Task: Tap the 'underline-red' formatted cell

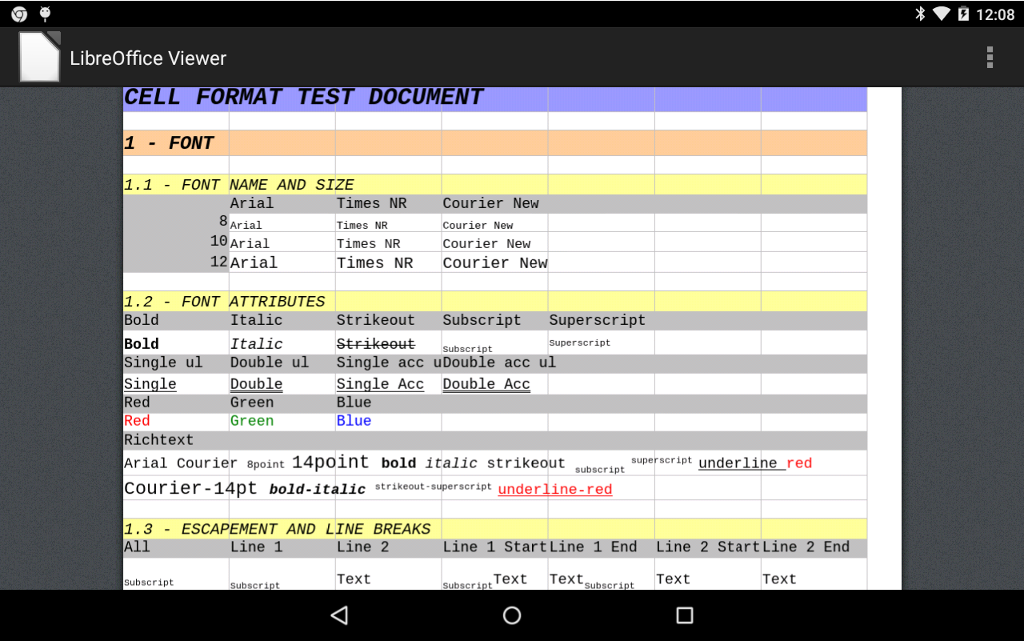Action: [x=554, y=489]
